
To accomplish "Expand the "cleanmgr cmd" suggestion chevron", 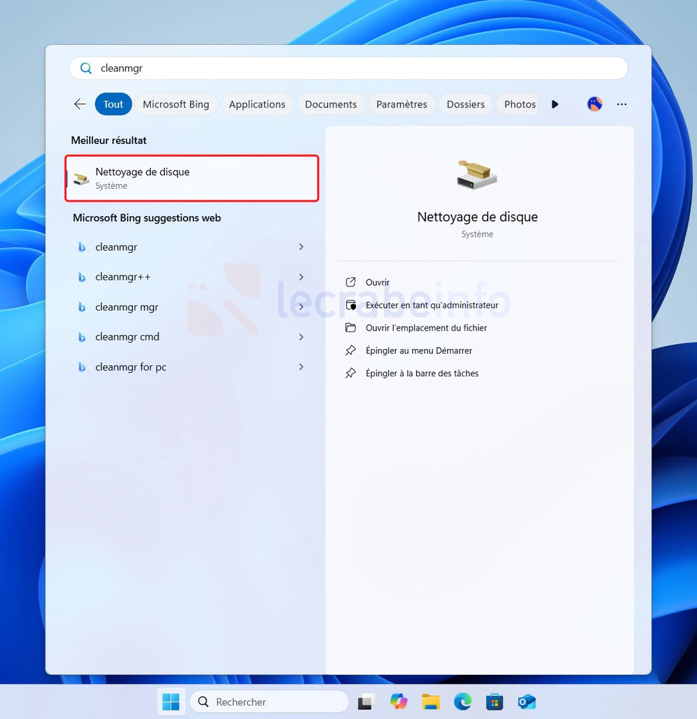I will (301, 337).
